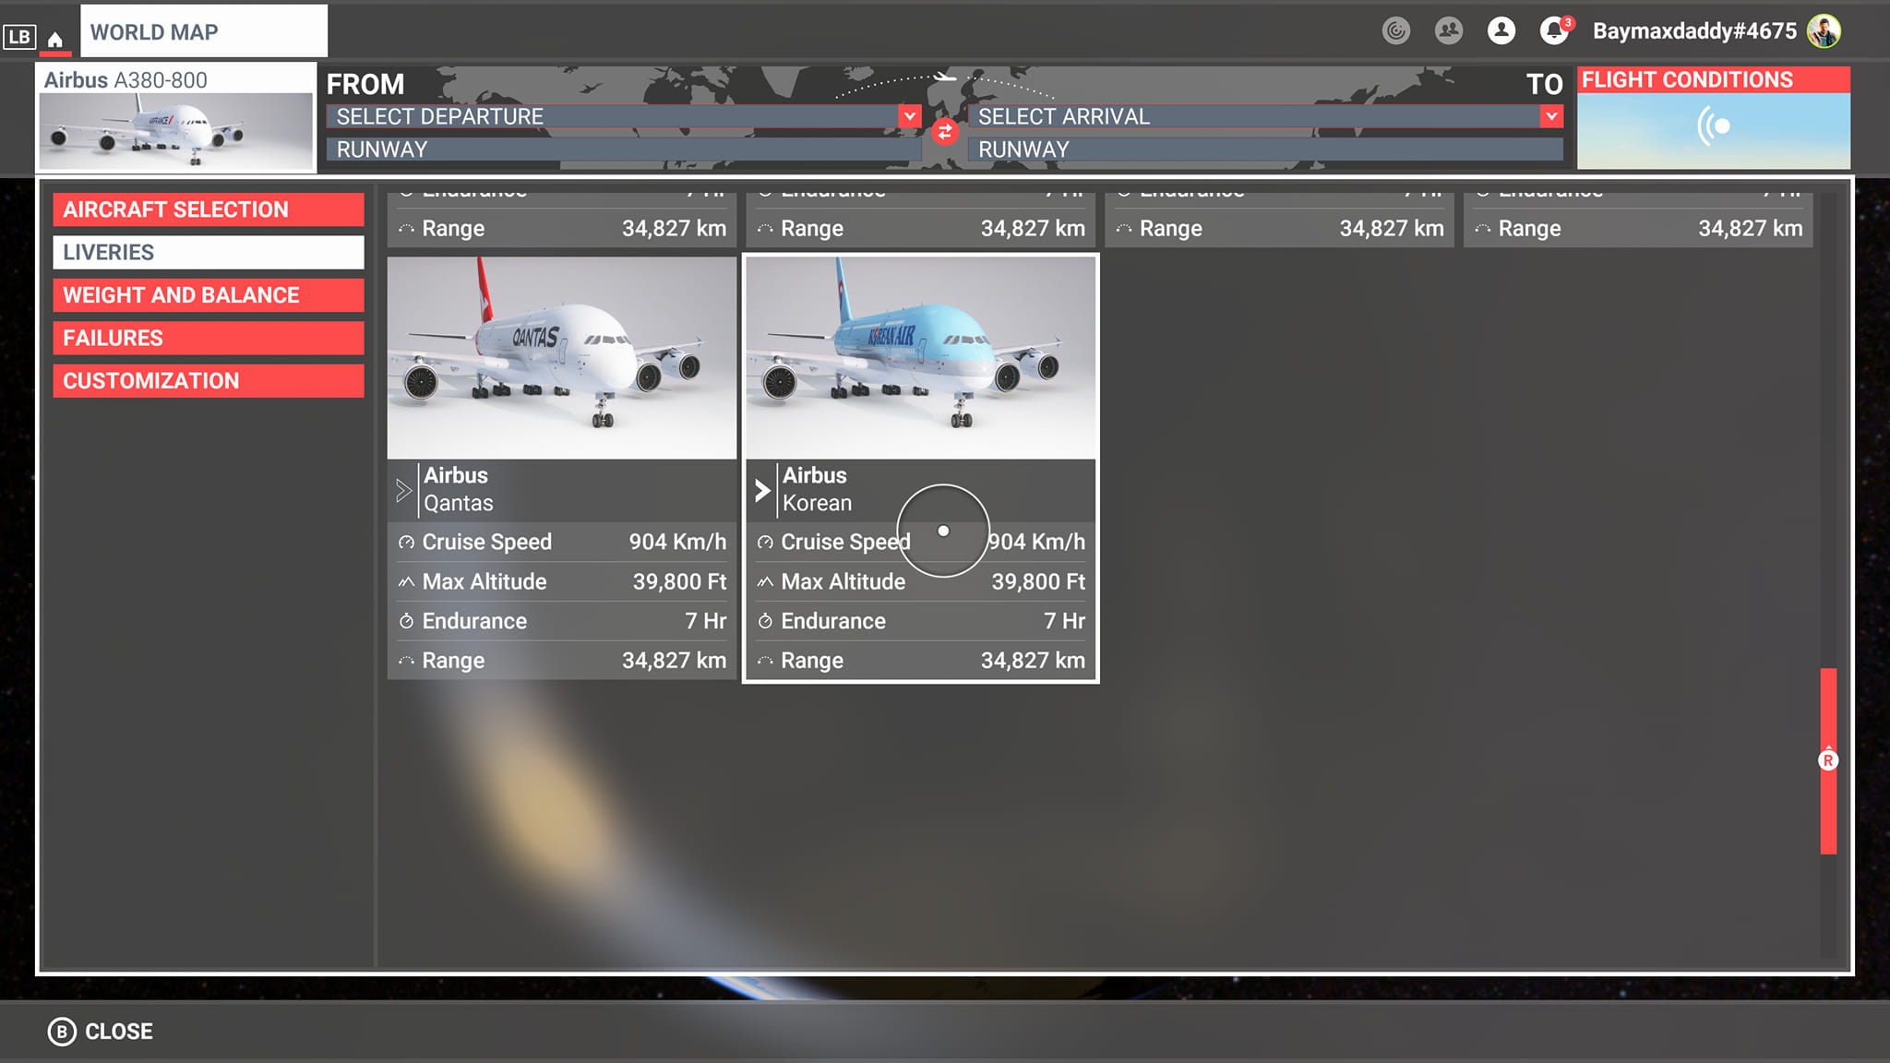The image size is (1890, 1063).
Task: Open the World Map tab
Action: tap(204, 31)
